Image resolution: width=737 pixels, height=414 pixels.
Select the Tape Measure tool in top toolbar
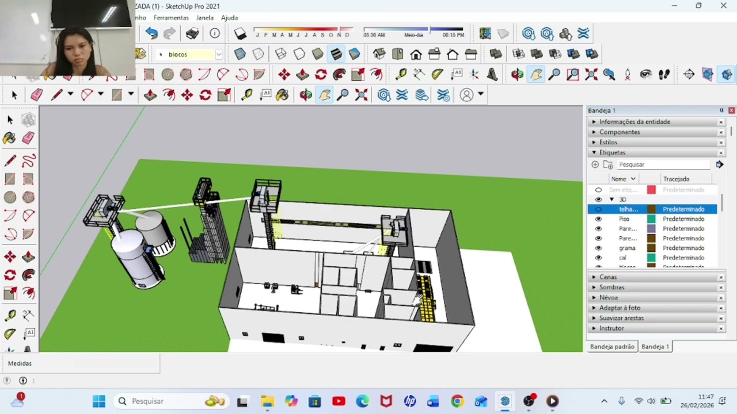401,74
